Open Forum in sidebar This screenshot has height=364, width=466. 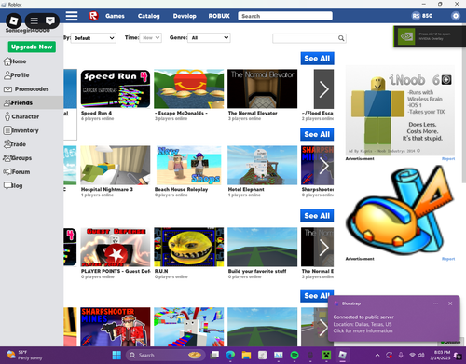(17, 171)
